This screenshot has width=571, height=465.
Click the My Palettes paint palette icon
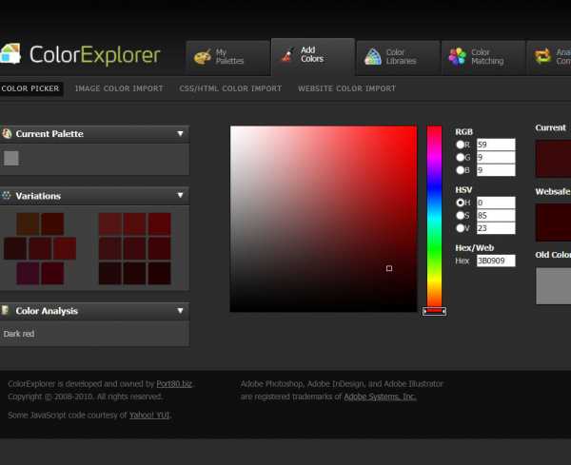203,57
